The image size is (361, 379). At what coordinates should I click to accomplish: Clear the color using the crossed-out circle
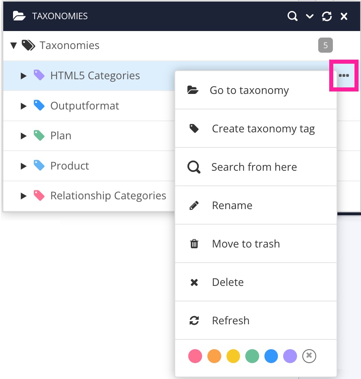pos(309,356)
